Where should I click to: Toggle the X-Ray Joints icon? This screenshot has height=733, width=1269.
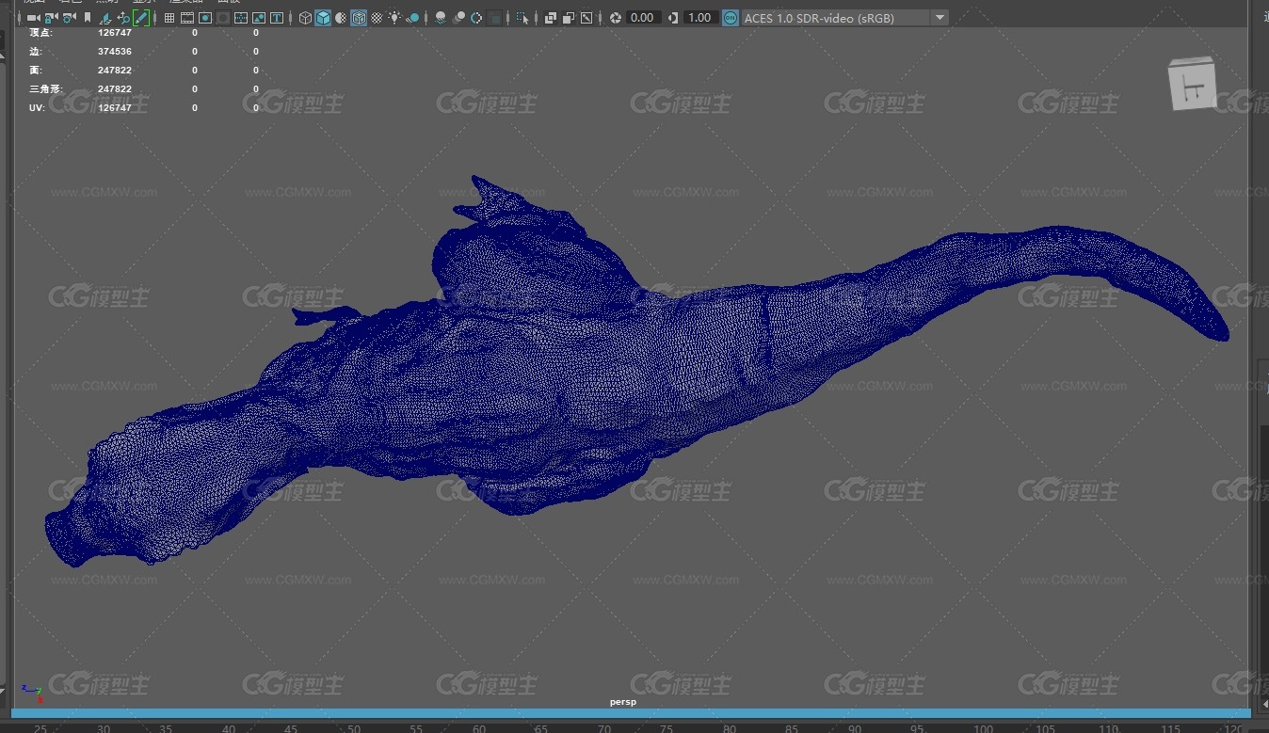coord(586,18)
